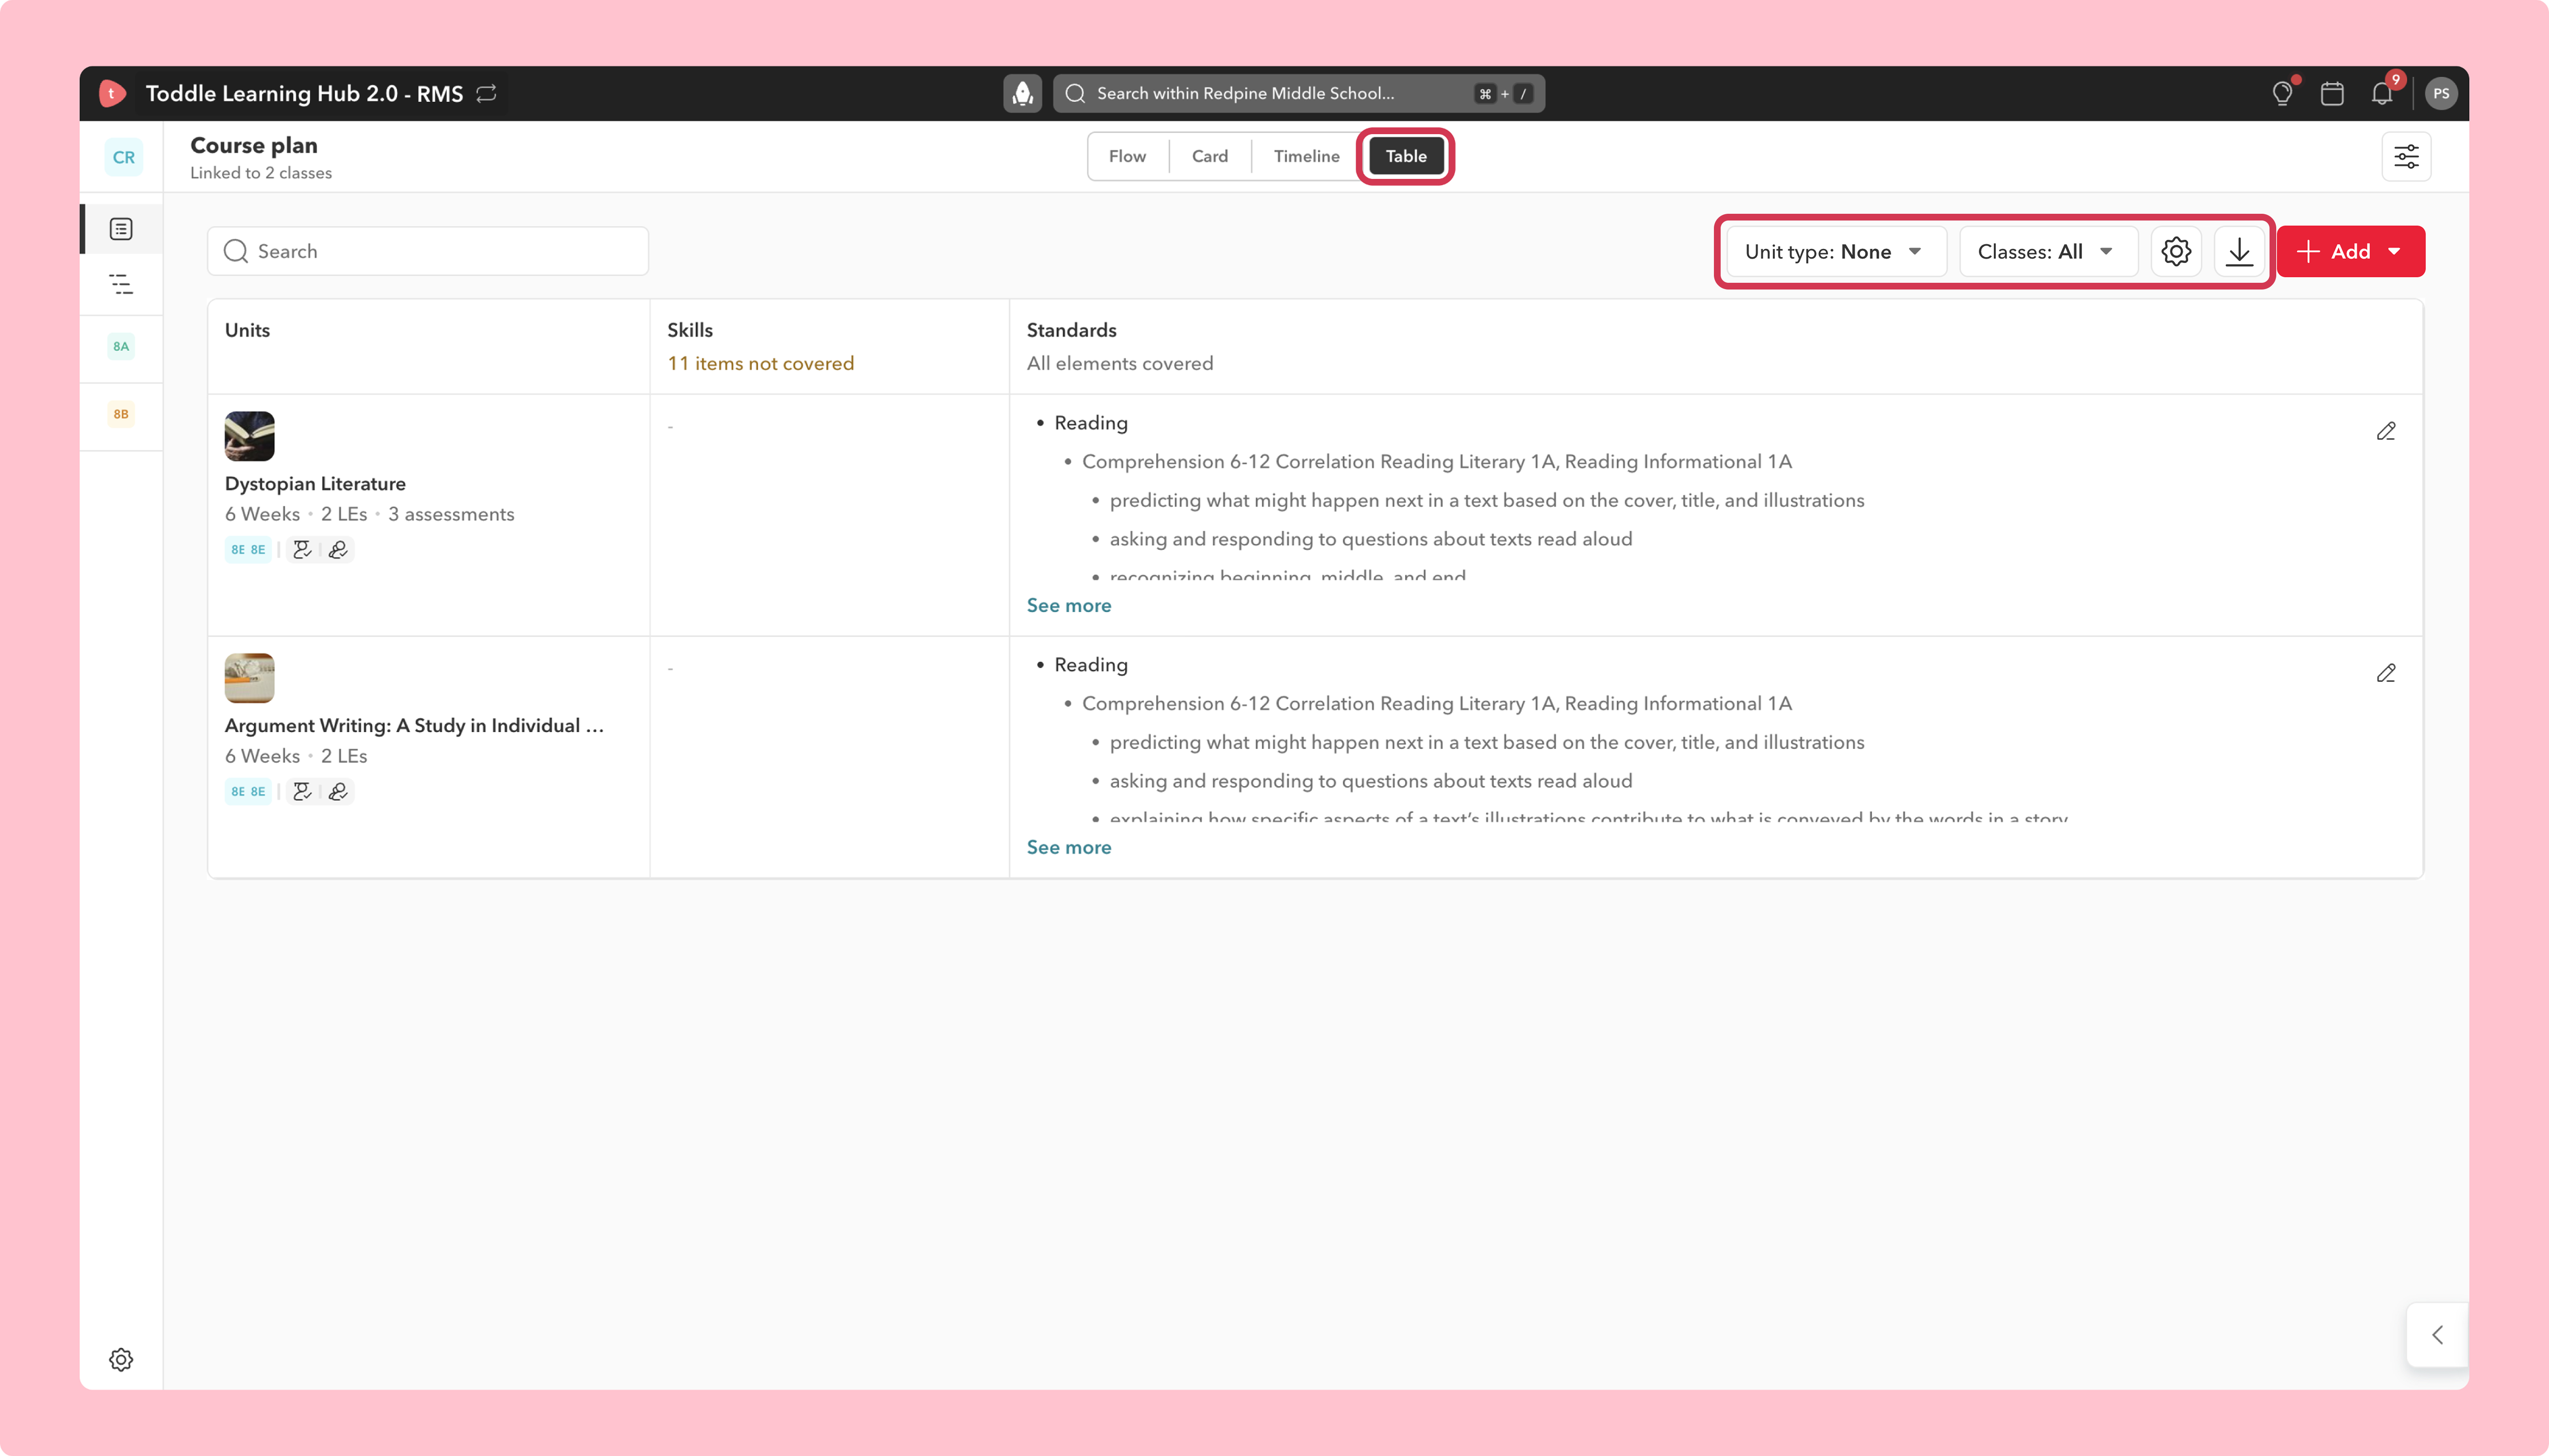2549x1456 pixels.
Task: Switch to the Timeline view tab
Action: click(1306, 156)
